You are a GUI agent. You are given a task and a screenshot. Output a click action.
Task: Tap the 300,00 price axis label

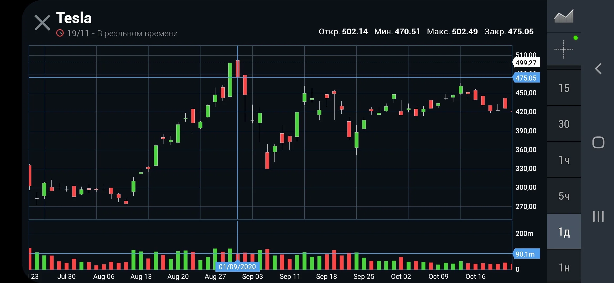[526, 187]
